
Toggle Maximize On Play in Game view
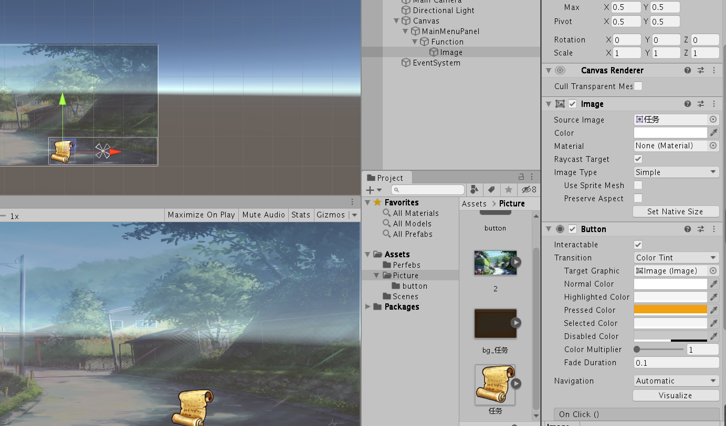(201, 215)
